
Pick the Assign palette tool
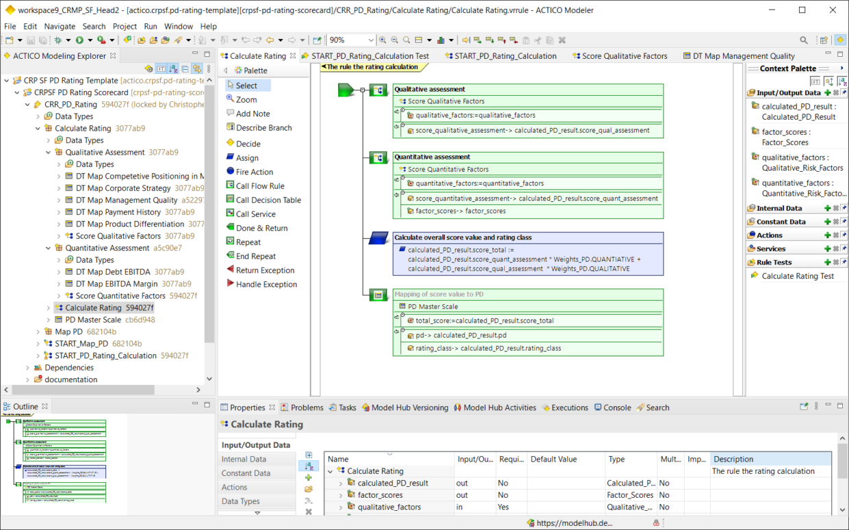click(247, 157)
